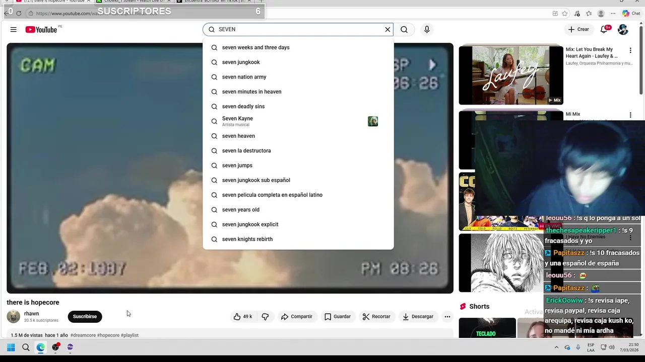The width and height of the screenshot is (645, 362).
Task: Choose seven pelicula completa en español latino
Action: [298, 195]
